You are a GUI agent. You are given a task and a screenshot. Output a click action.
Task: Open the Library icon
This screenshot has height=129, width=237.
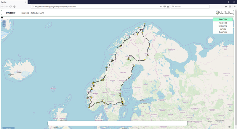click(x=226, y=6)
